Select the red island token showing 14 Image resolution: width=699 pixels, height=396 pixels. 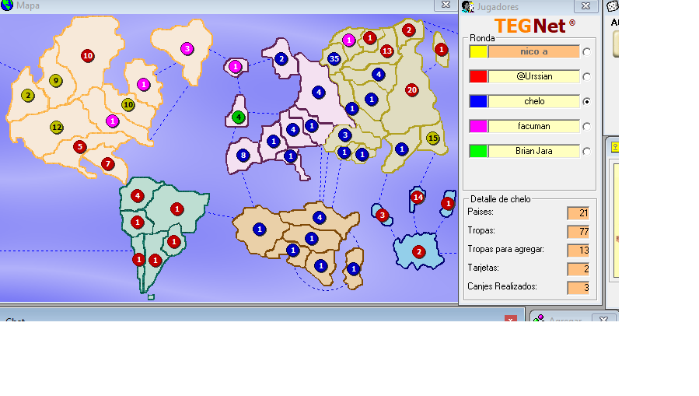tap(418, 198)
